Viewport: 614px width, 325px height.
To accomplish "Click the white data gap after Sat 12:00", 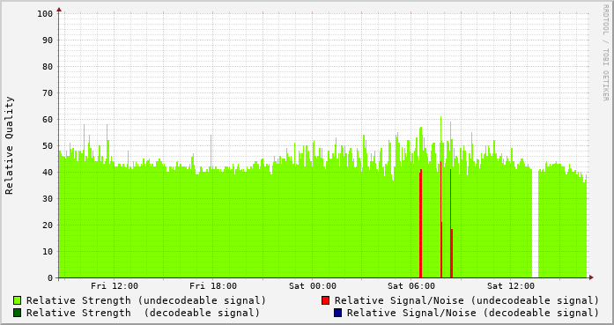I will 536,224.
